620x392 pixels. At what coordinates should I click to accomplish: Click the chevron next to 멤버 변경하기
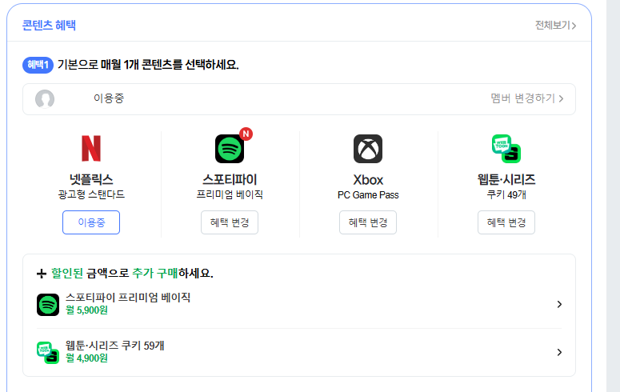click(x=561, y=98)
